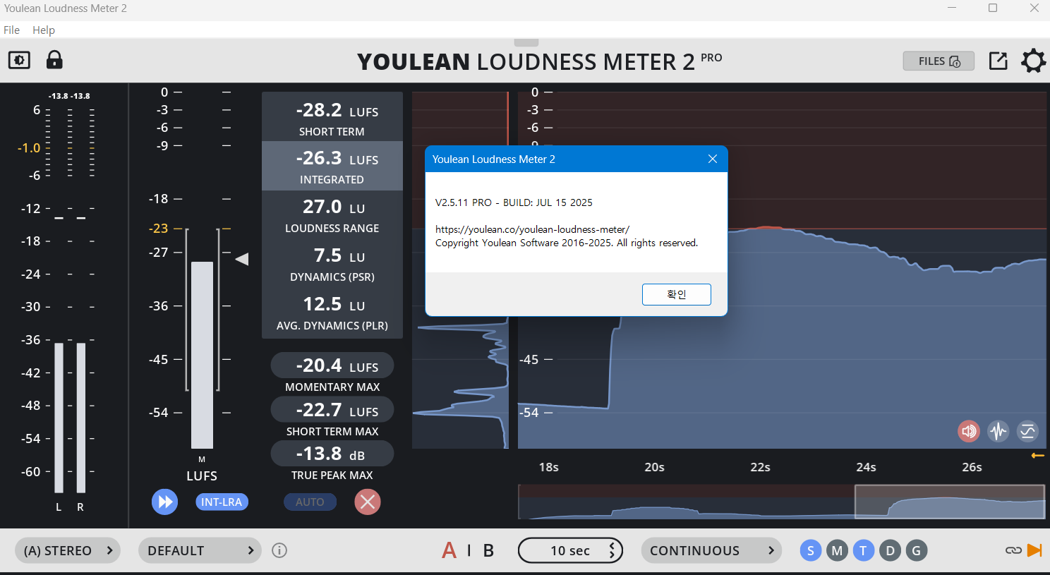Click the top-center collapse handle

tap(526, 43)
